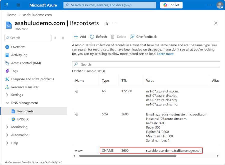
Task: Sort by the Name column header
Action: pos(80,81)
